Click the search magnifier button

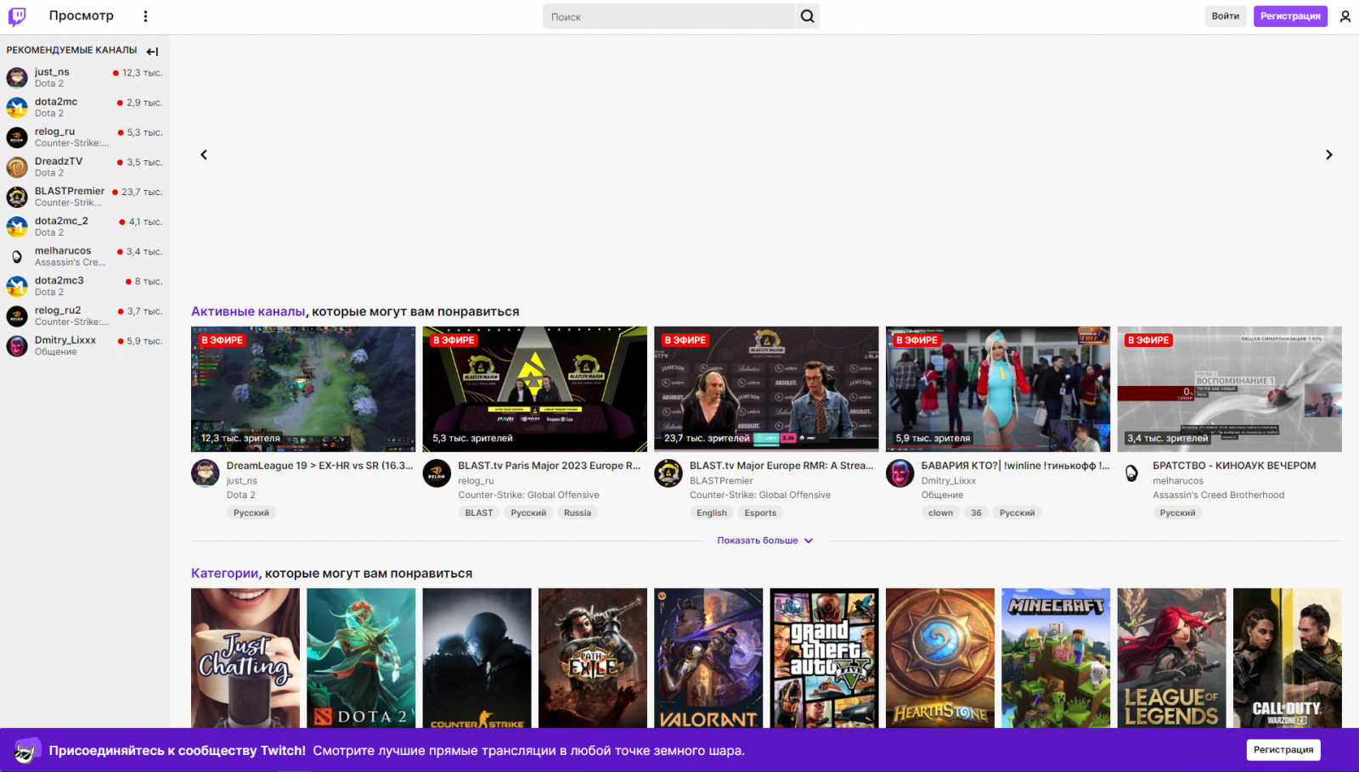pyautogui.click(x=807, y=16)
